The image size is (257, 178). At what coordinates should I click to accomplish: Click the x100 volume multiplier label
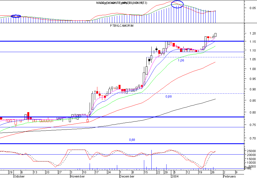[248, 168]
